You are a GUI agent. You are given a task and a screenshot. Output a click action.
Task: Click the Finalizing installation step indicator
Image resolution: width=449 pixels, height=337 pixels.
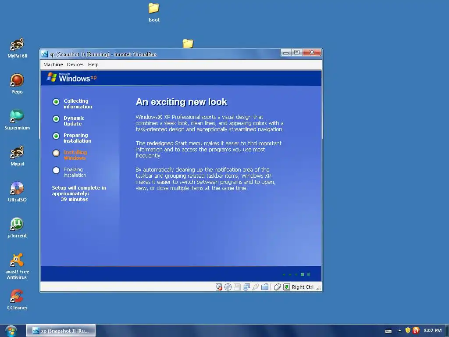56,170
